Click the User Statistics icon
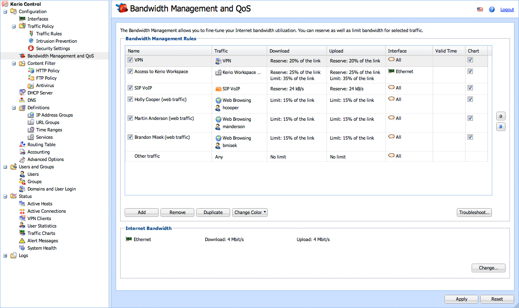 [23, 226]
